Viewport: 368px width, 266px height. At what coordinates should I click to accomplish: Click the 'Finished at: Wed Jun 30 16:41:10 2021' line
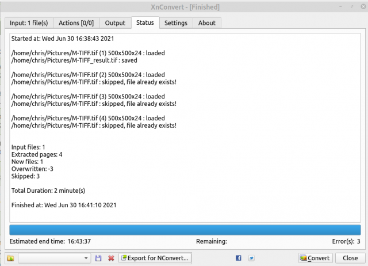64,205
